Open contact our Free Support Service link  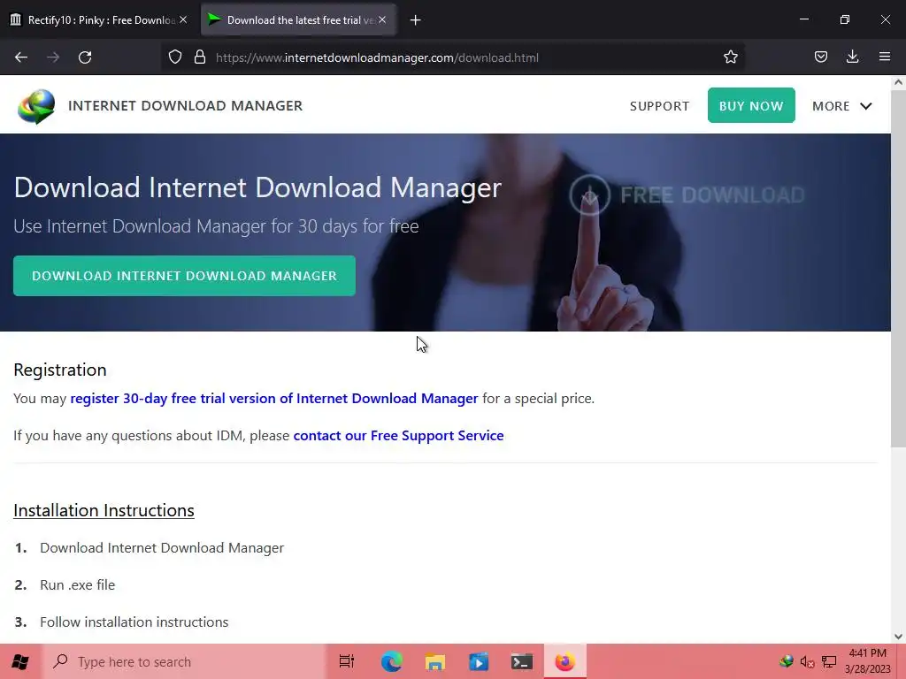tap(399, 435)
